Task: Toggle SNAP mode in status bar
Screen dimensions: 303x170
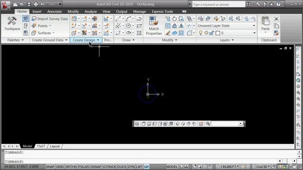Action: pyautogui.click(x=50, y=167)
